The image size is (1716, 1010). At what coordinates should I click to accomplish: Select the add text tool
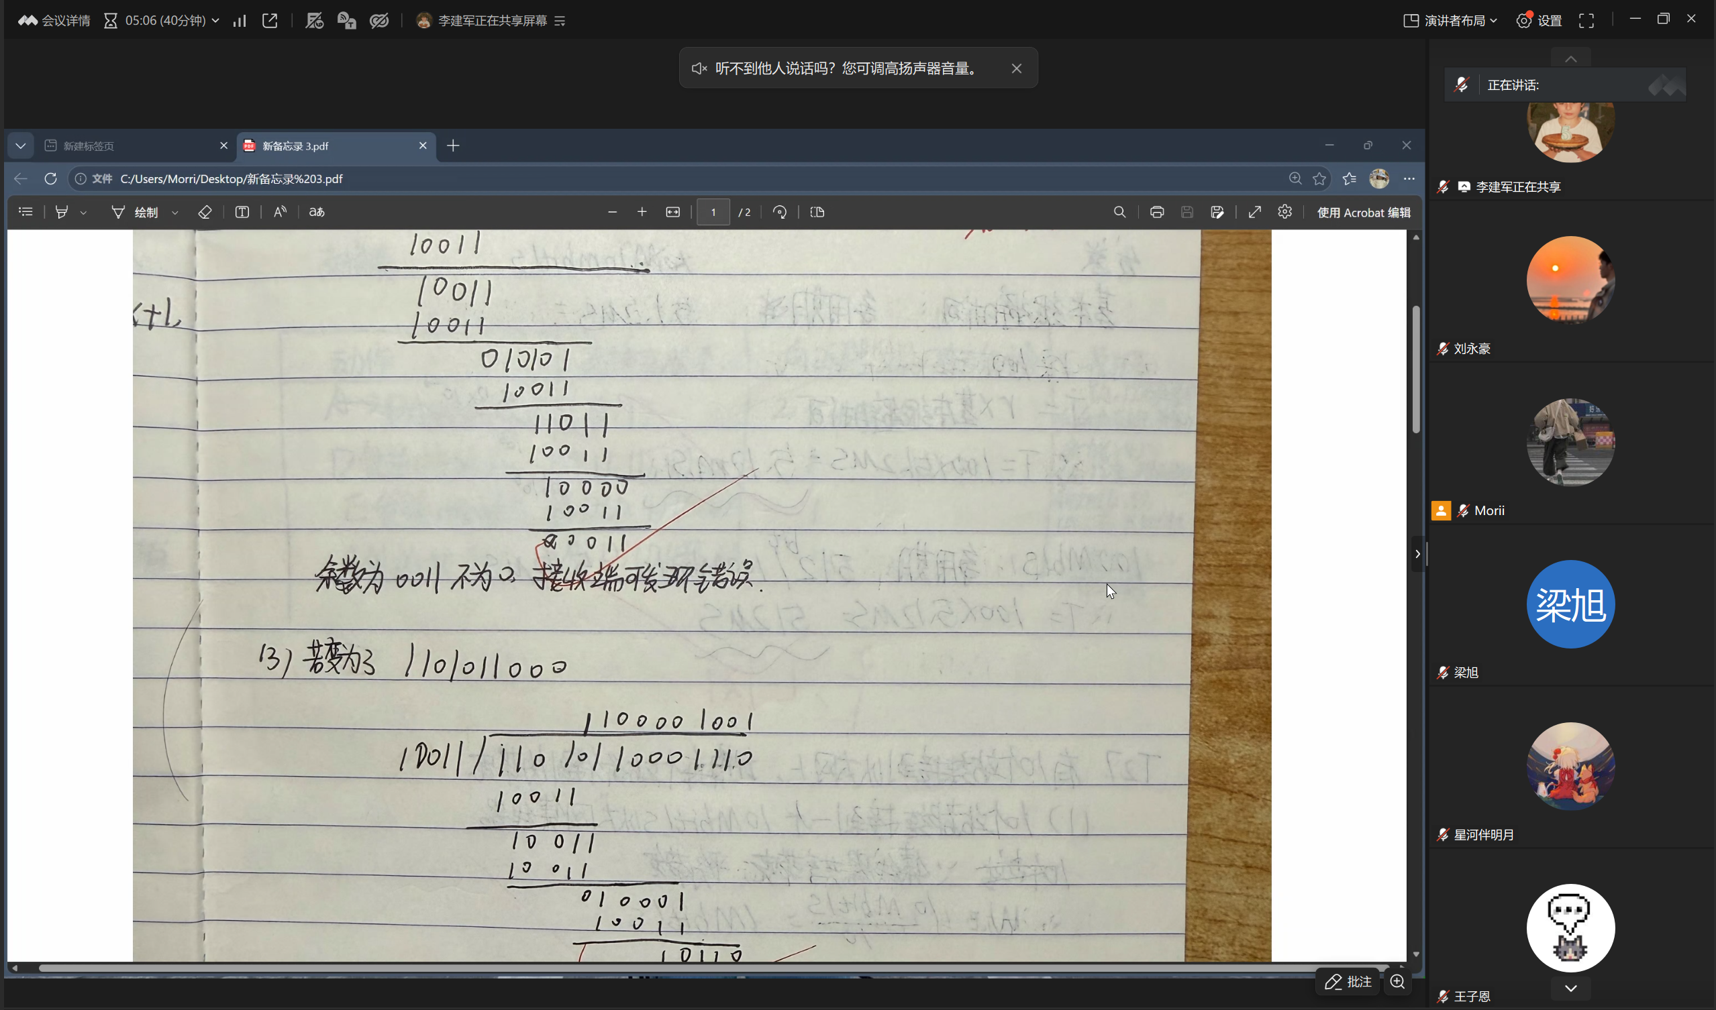(x=242, y=212)
